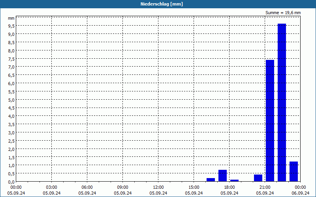The width and height of the screenshot is (316, 197).
Task: Click the y-axis value '6,5'
Action: (x=11, y=75)
